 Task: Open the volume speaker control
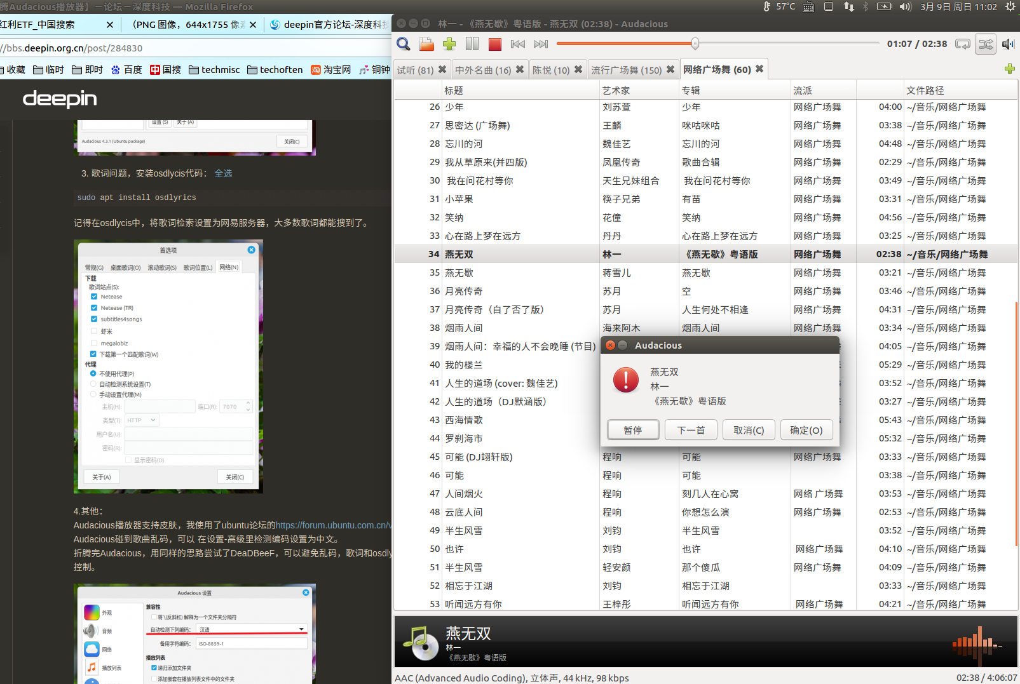click(1008, 44)
